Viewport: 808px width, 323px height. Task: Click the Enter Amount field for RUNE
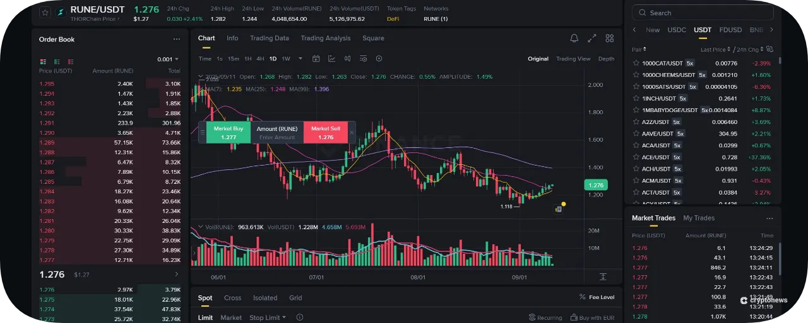point(277,137)
